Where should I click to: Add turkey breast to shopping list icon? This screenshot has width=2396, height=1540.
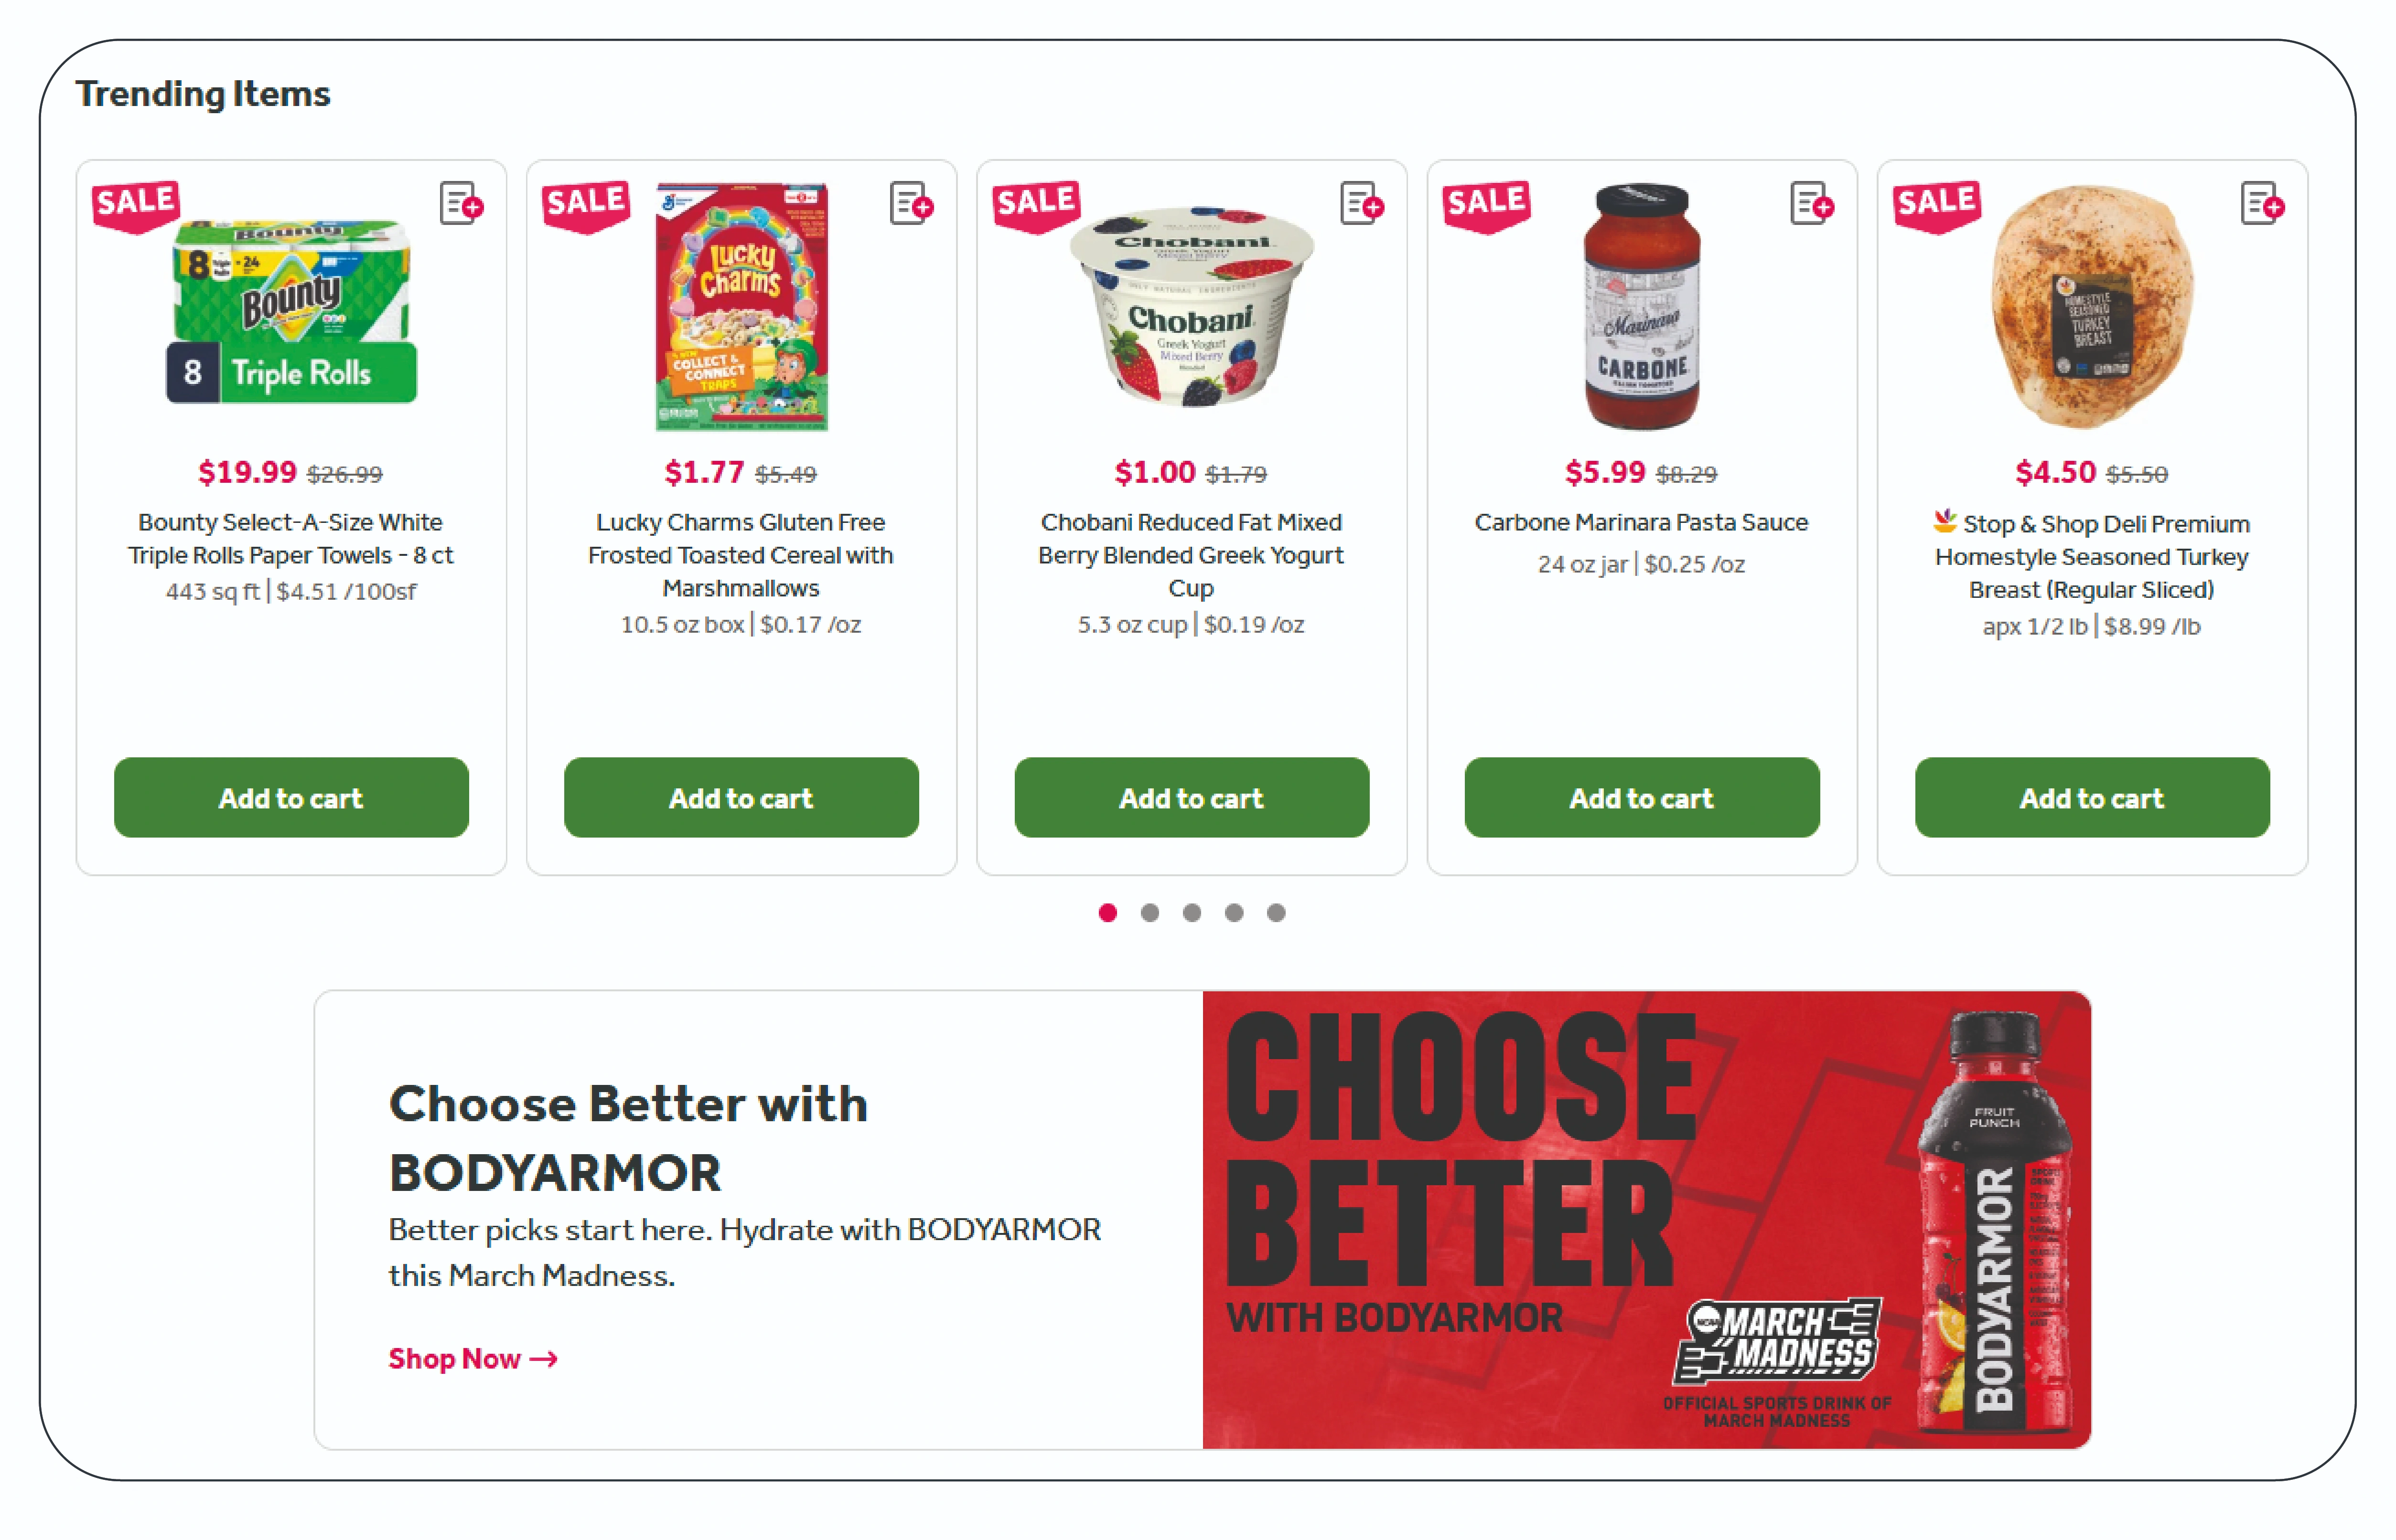2262,204
